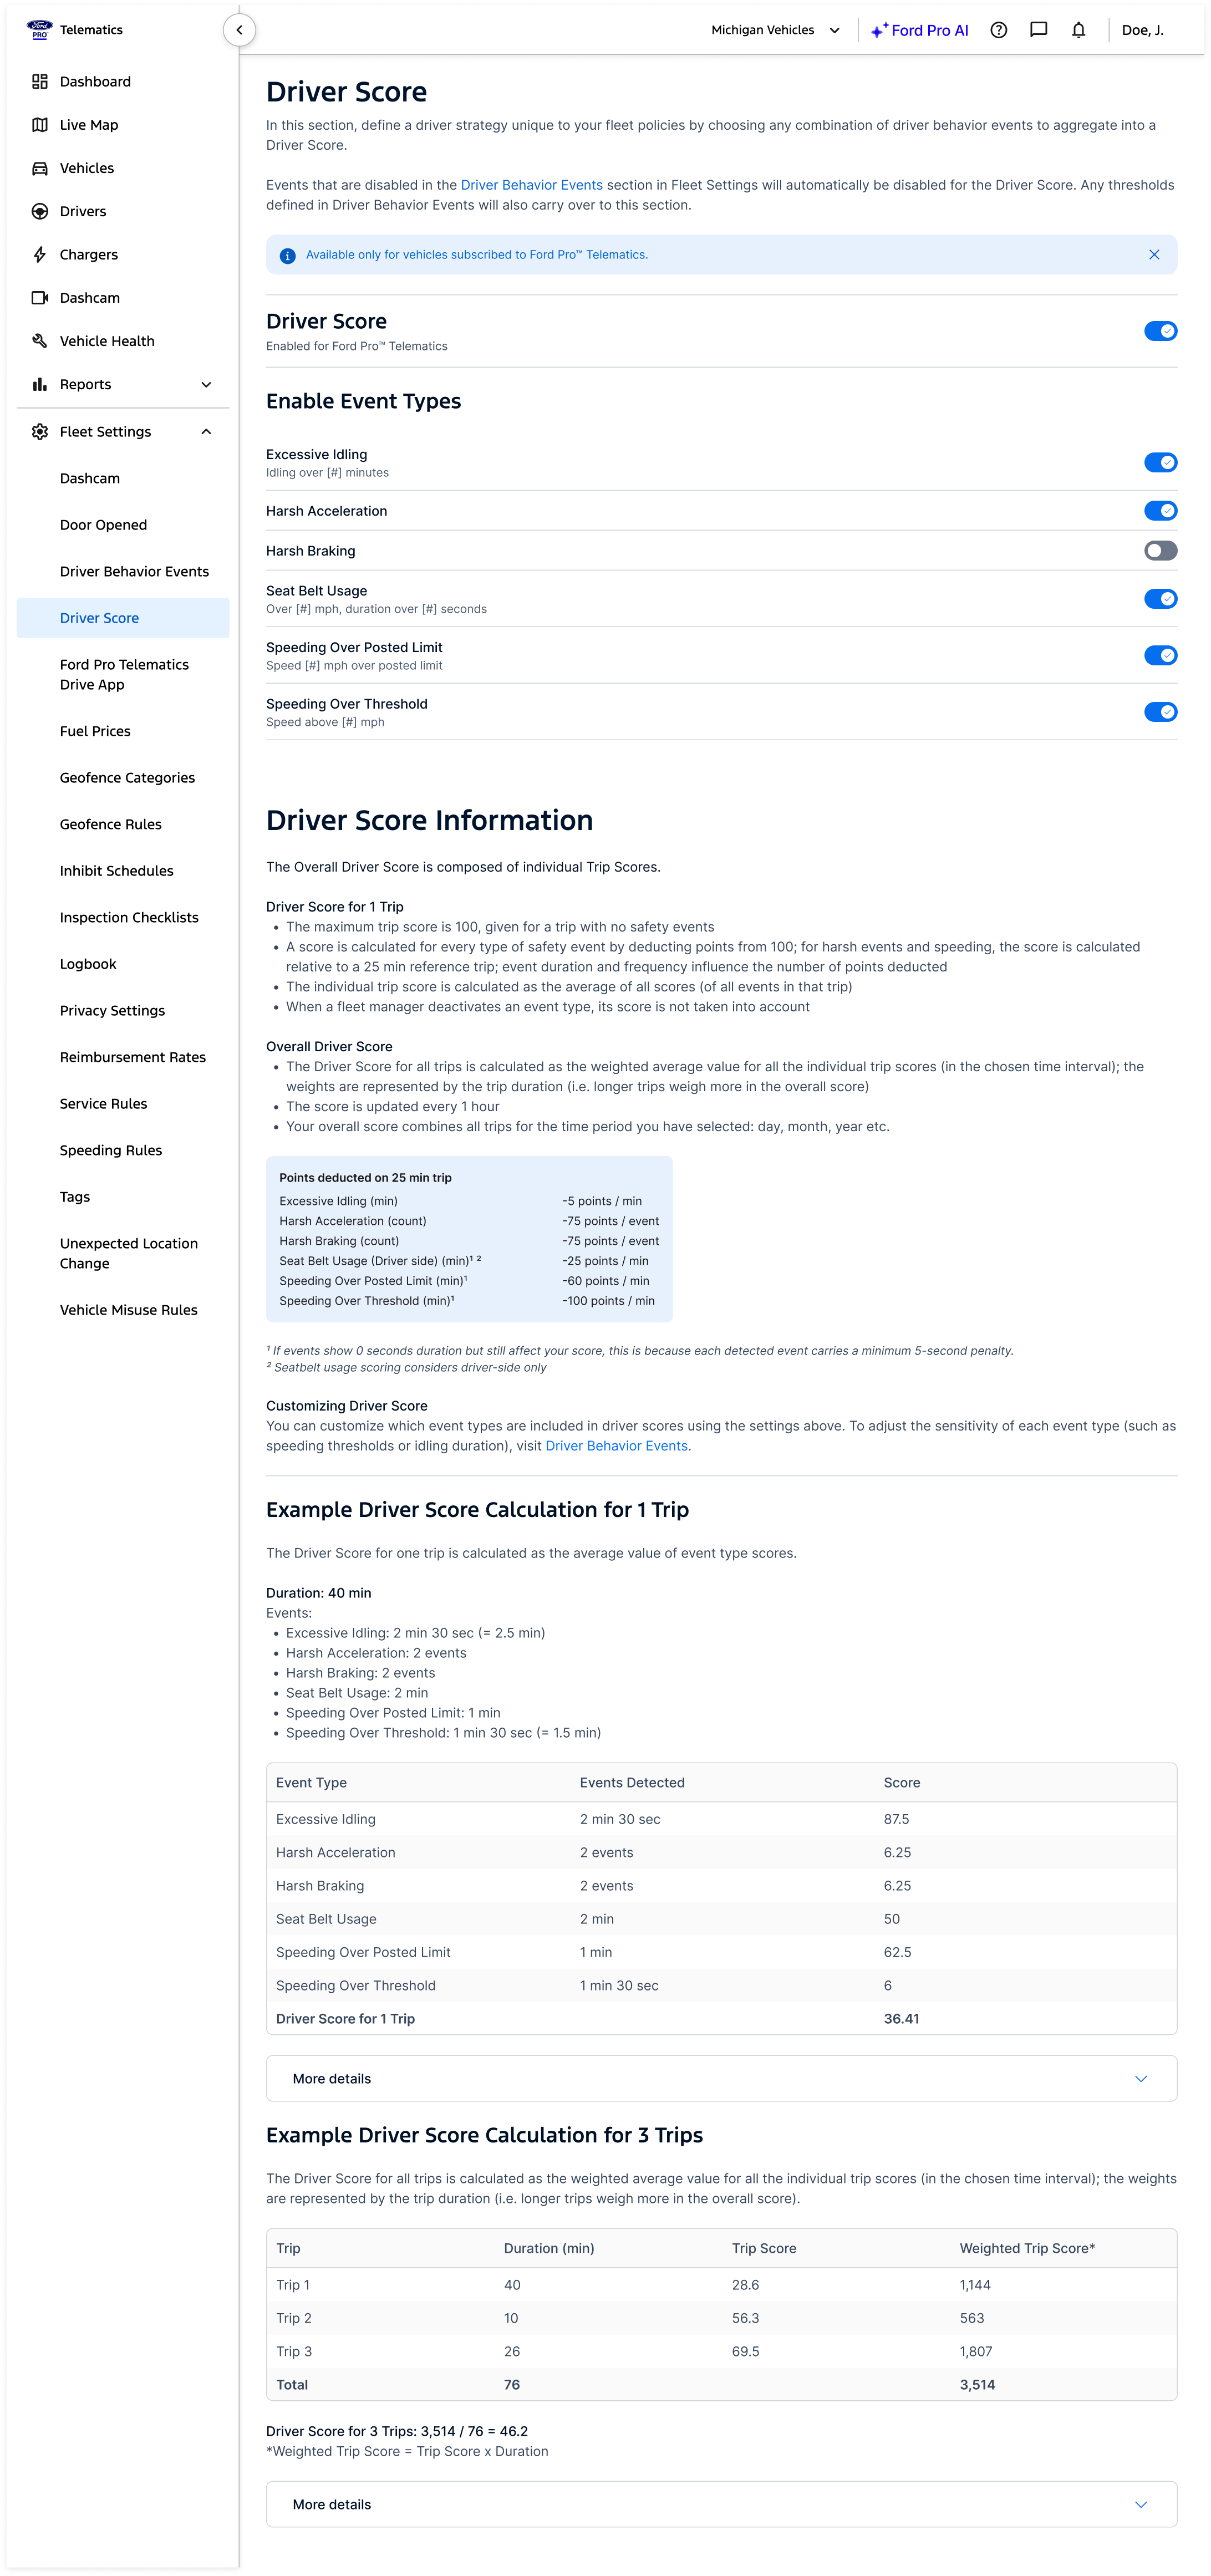Collapse sidebar with the chevron button

(239, 30)
